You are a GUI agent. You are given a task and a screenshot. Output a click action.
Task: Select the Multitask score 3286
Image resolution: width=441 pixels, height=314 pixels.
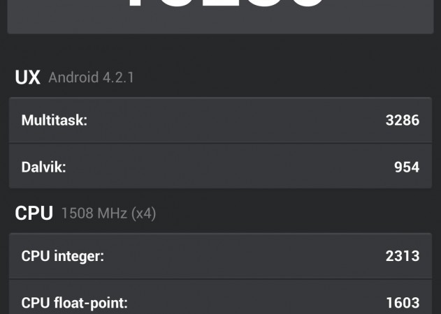[402, 120]
